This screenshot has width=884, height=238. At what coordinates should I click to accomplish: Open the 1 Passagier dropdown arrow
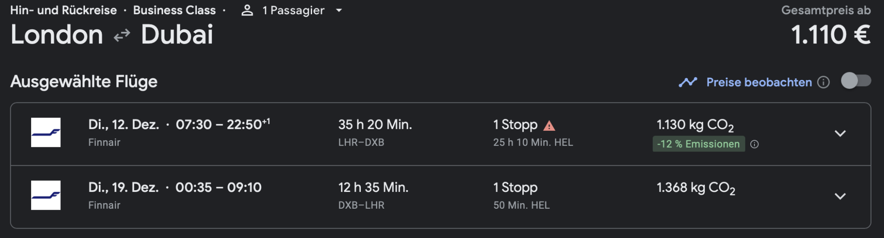(339, 10)
